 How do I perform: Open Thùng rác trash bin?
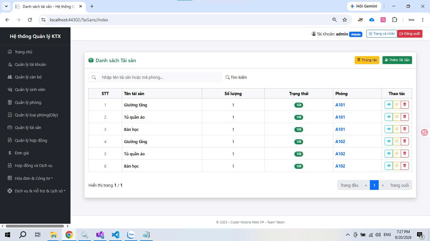pos(367,60)
